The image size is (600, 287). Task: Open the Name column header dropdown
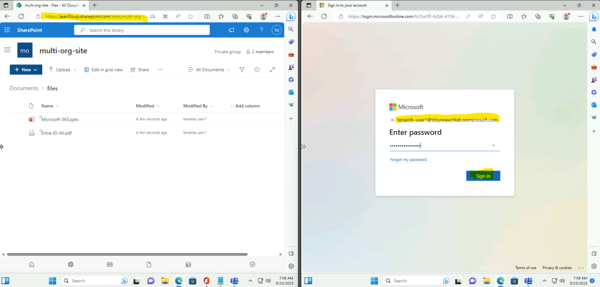click(x=50, y=106)
